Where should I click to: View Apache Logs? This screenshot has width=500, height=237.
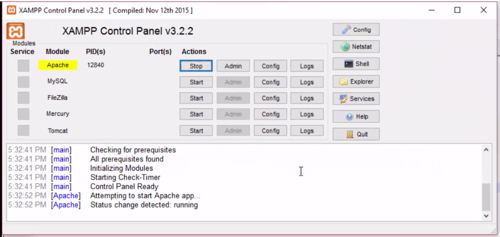(307, 66)
